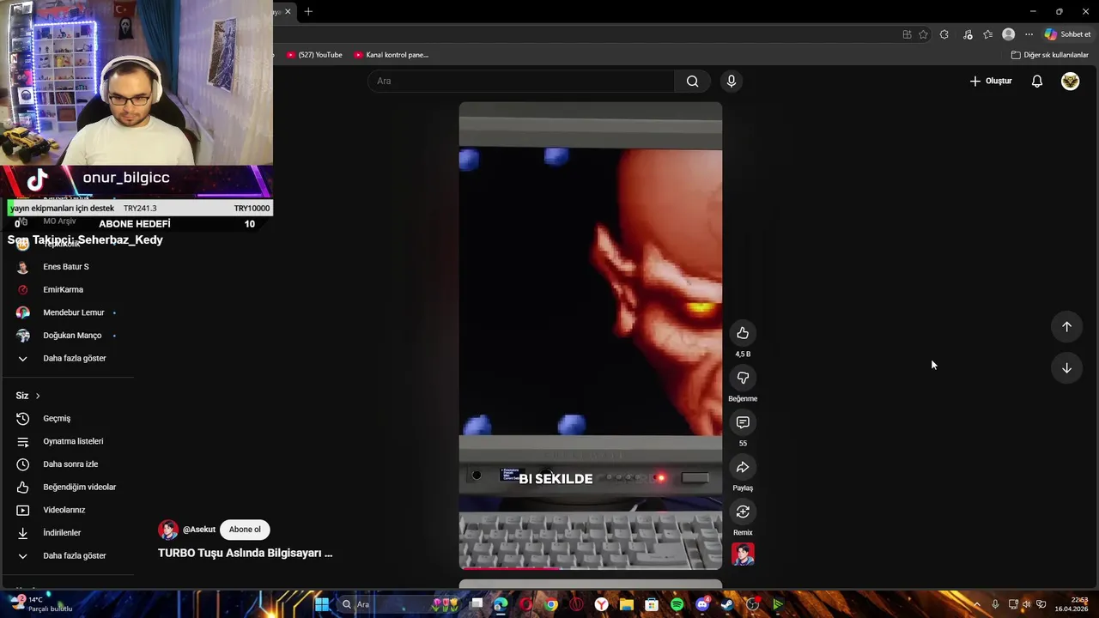Image resolution: width=1099 pixels, height=618 pixels.
Task: Open the sound thumbnail below Remix
Action: point(743,554)
